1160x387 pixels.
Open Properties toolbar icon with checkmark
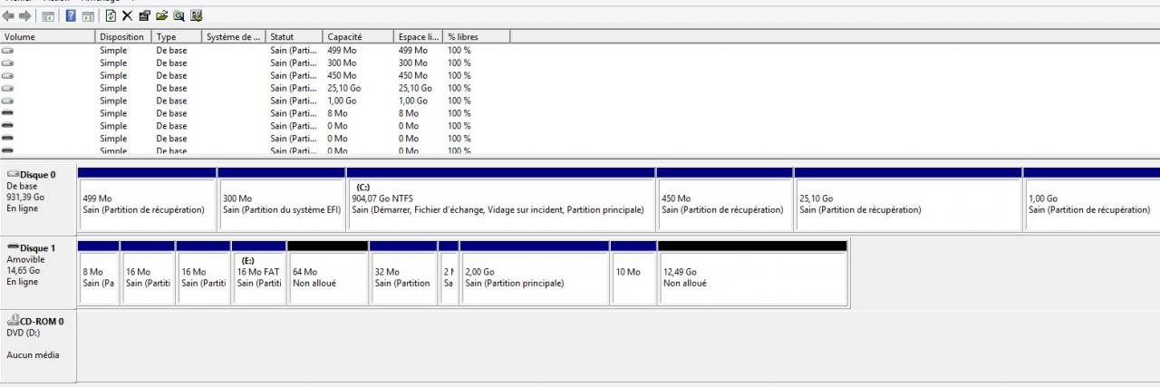pos(145,16)
